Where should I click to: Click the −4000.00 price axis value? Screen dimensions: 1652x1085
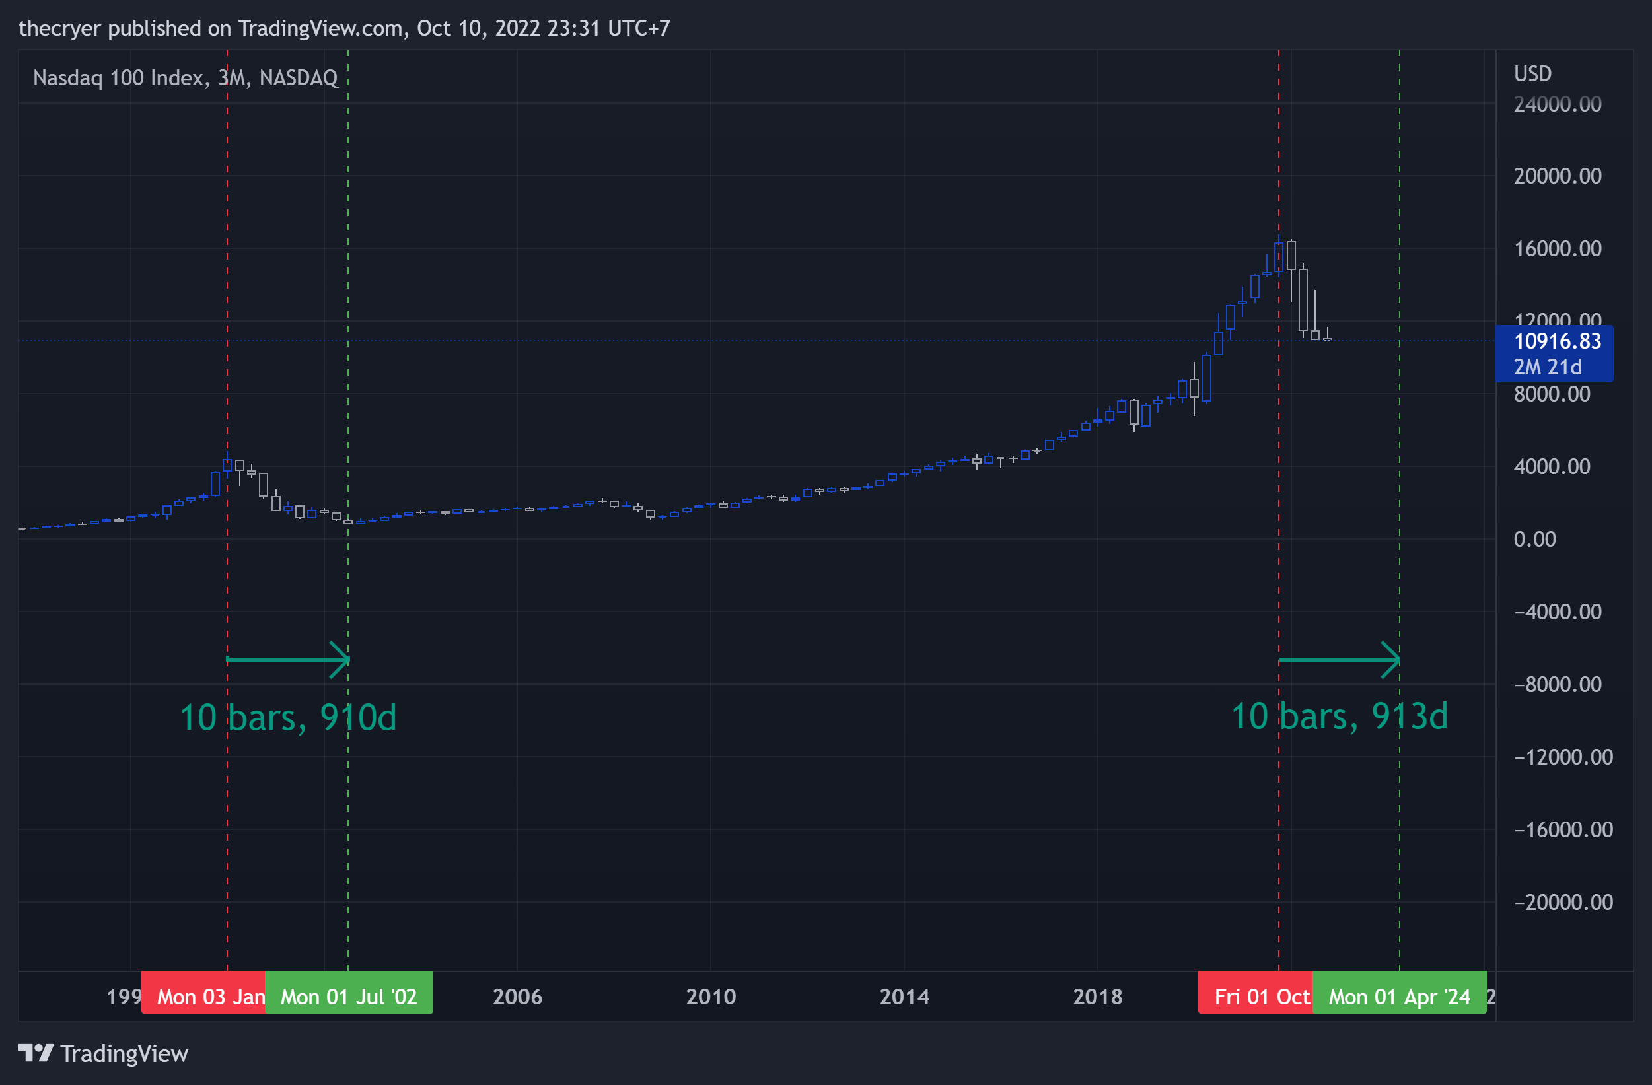(1558, 612)
